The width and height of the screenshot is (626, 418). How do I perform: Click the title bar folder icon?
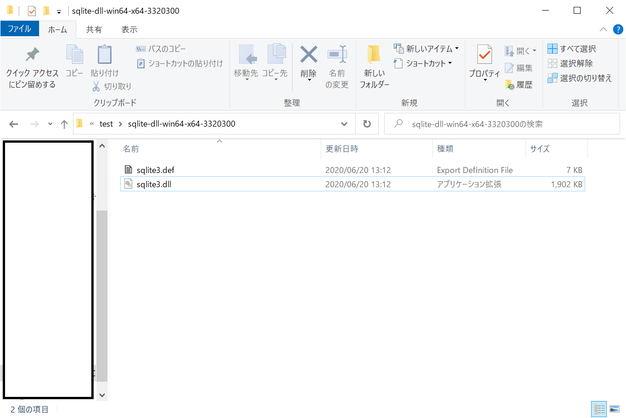coord(10,10)
